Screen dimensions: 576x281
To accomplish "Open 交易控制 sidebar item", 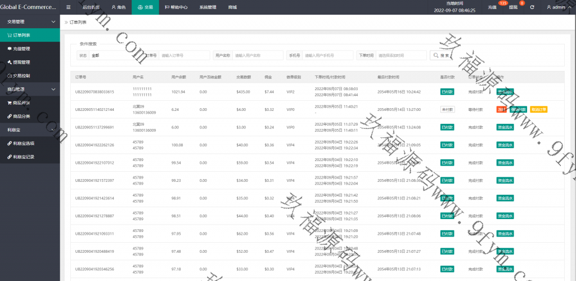I will point(22,75).
